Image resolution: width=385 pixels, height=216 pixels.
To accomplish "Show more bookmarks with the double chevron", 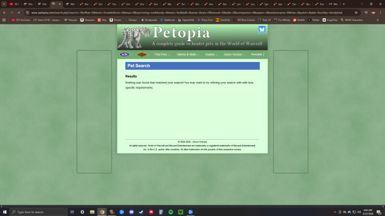I will pyautogui.click(x=378, y=20).
